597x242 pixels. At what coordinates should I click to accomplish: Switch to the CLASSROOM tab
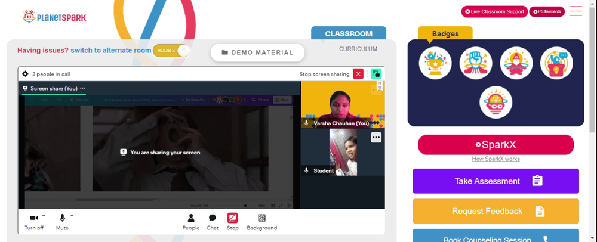[x=349, y=33]
